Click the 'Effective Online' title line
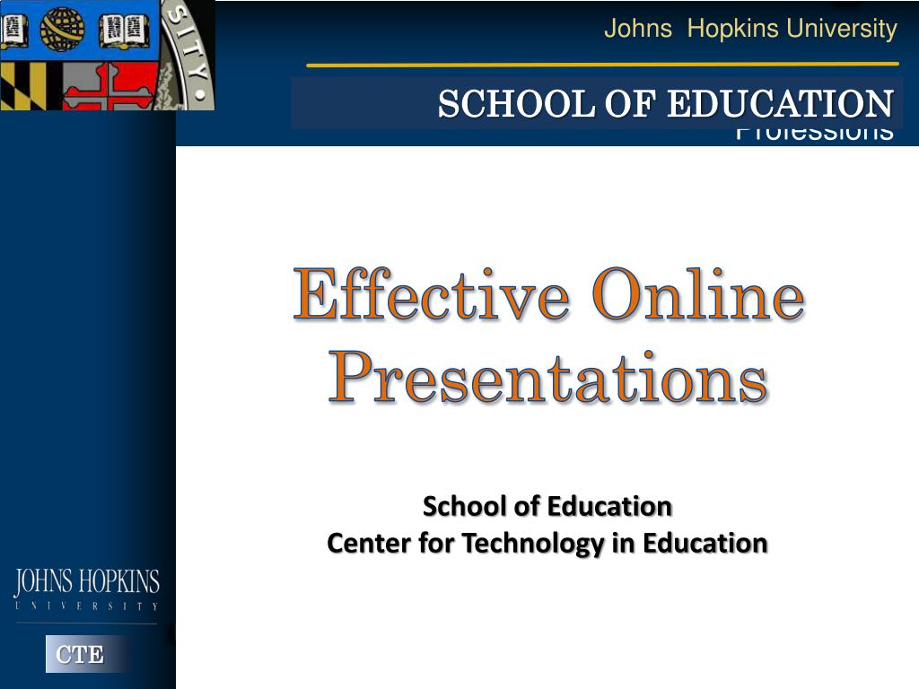Viewport: 919px width, 689px height. tap(548, 294)
